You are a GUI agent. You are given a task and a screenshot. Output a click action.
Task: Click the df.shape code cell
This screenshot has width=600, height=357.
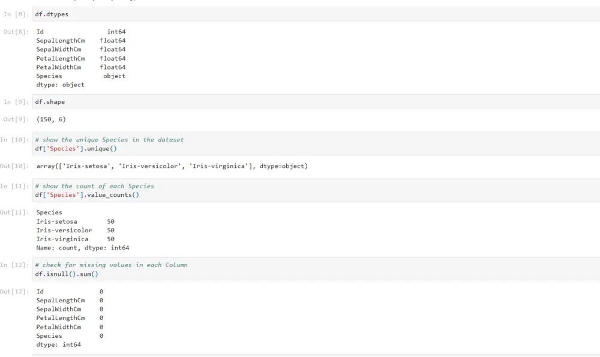click(x=50, y=102)
